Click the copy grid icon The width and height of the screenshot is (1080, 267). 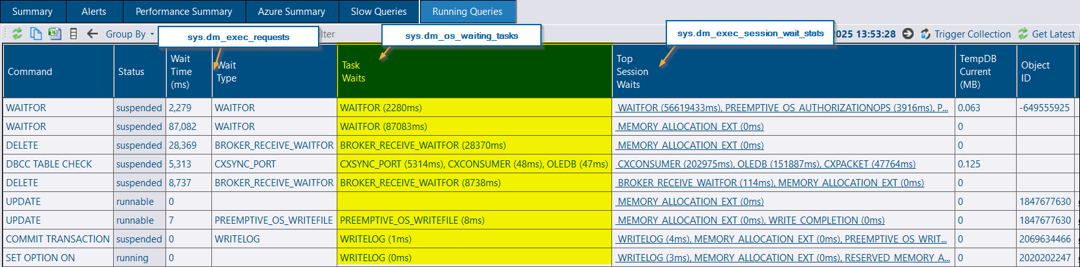coord(36,34)
